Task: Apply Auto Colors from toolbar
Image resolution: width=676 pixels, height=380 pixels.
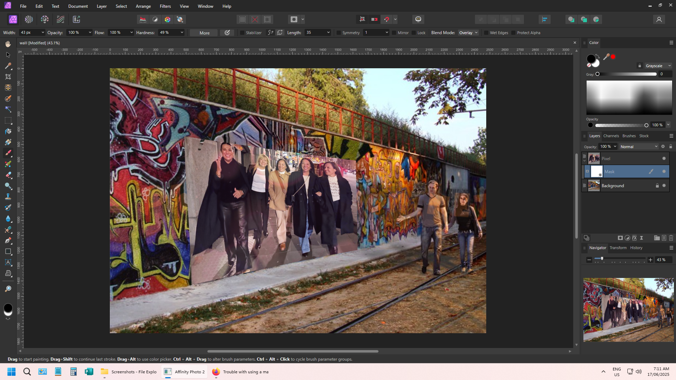Action: (168, 19)
